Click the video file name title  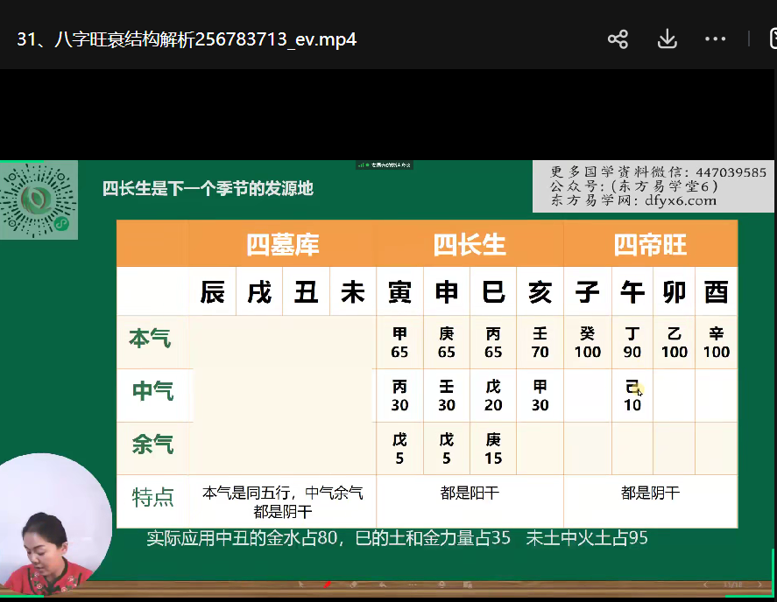(187, 39)
